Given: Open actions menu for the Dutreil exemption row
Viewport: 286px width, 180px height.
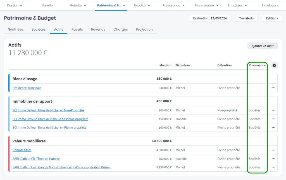Looking at the screenshot, I should 273,167.
